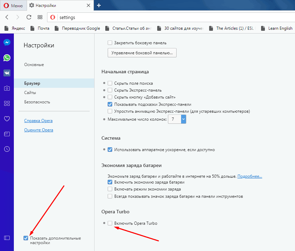
Task: Open Speed Dial from the sidebar grid icon
Action: (7, 103)
